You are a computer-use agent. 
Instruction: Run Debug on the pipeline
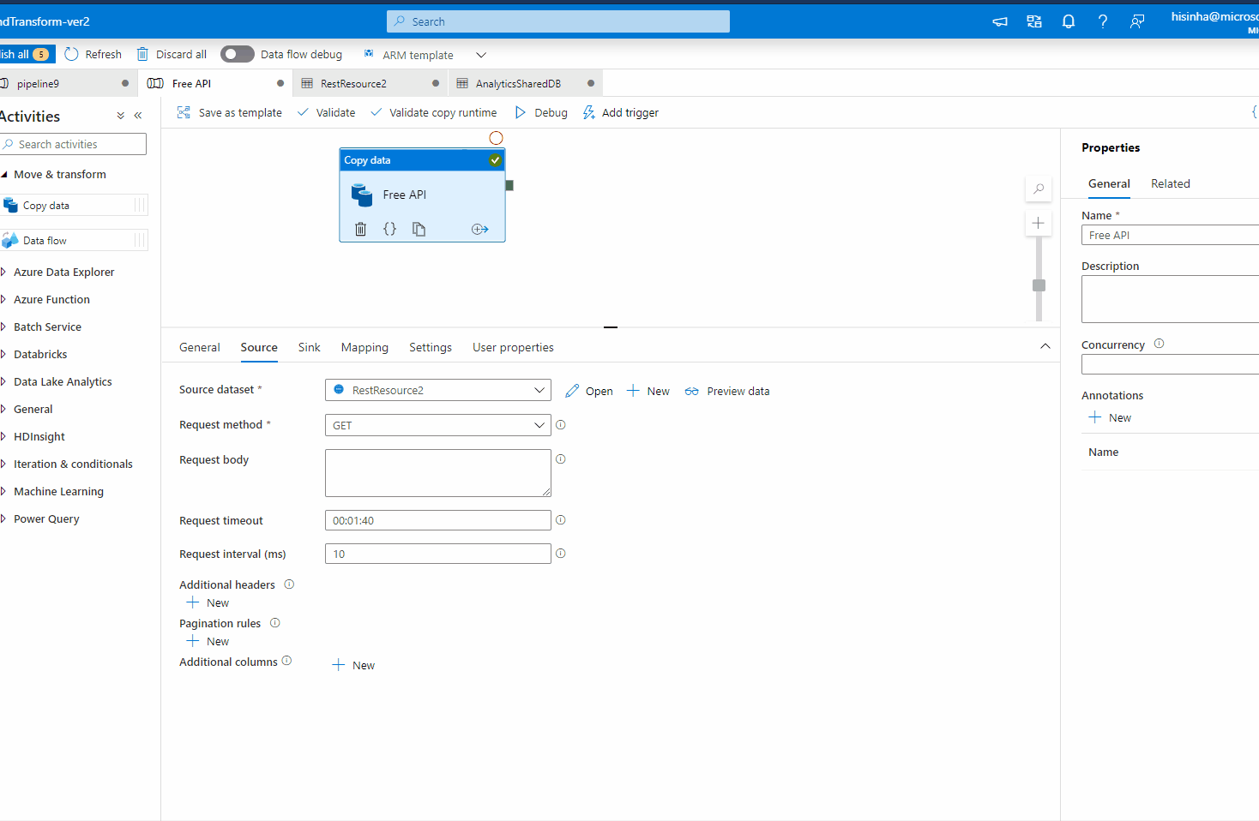(540, 112)
